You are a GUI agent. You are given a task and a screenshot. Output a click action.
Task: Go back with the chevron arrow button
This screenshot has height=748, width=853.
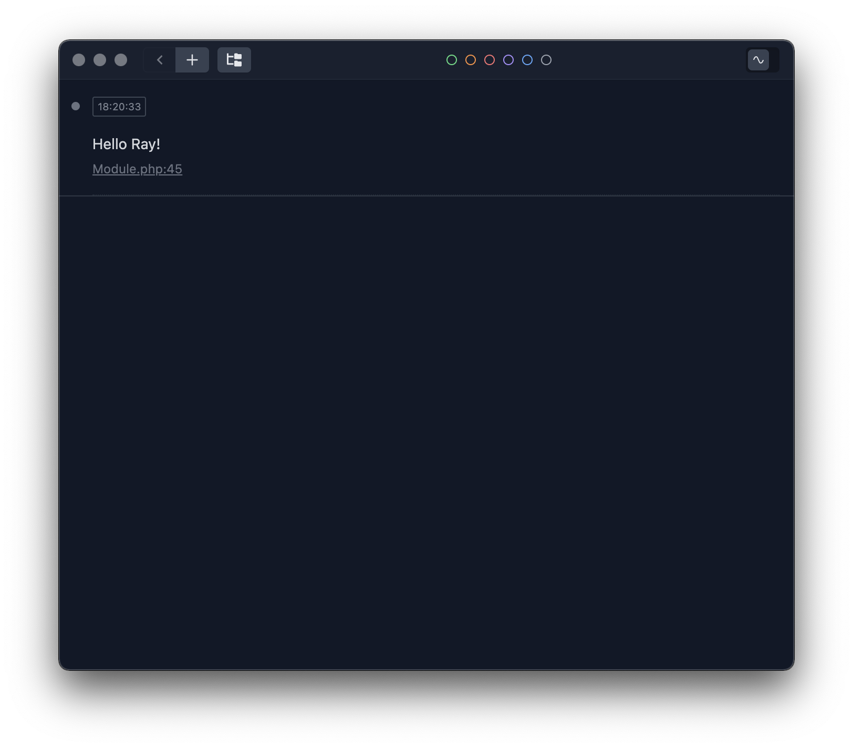160,60
